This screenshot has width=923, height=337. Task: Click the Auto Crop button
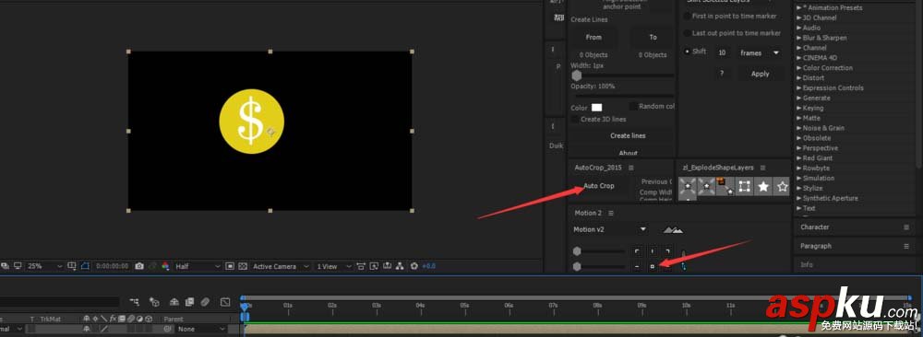coord(599,186)
